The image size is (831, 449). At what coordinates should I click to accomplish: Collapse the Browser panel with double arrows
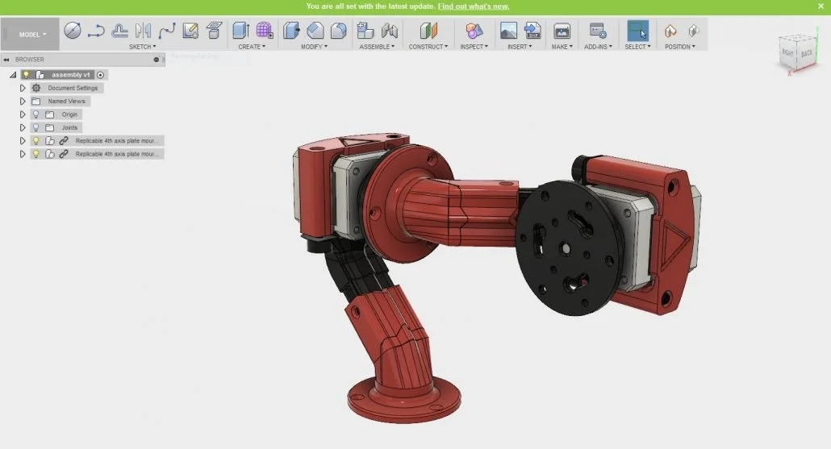point(6,60)
